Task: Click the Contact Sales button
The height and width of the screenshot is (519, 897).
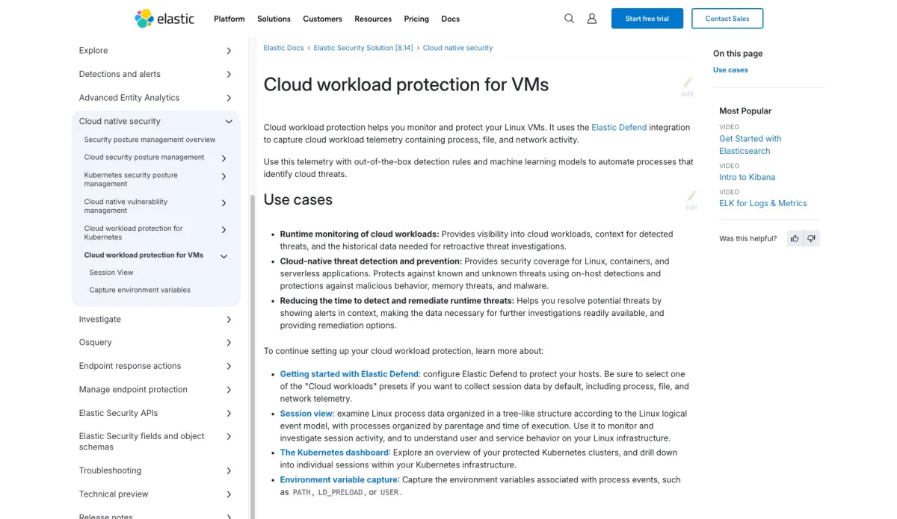Action: click(727, 19)
